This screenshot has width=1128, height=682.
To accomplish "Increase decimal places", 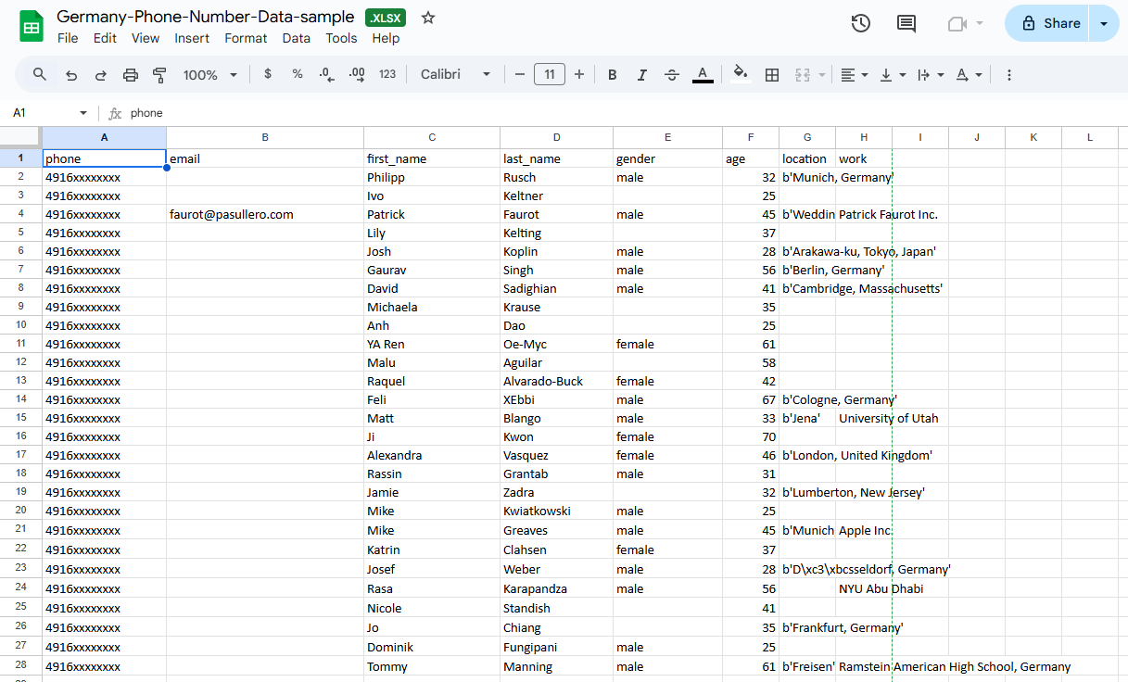I will [x=357, y=75].
